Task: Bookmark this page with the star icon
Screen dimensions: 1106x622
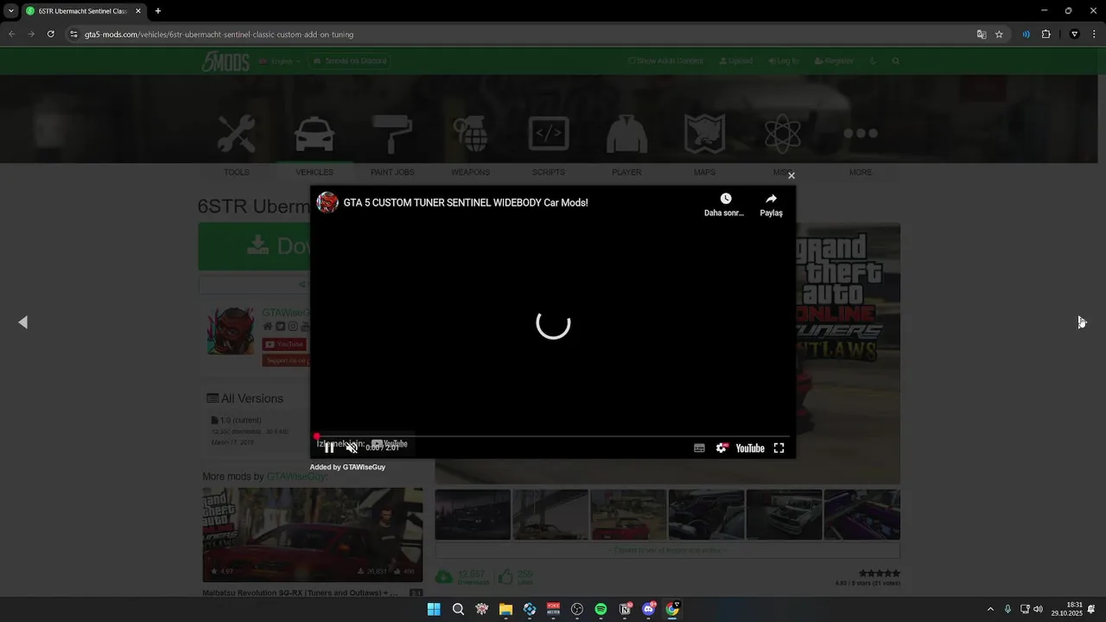Action: (999, 35)
